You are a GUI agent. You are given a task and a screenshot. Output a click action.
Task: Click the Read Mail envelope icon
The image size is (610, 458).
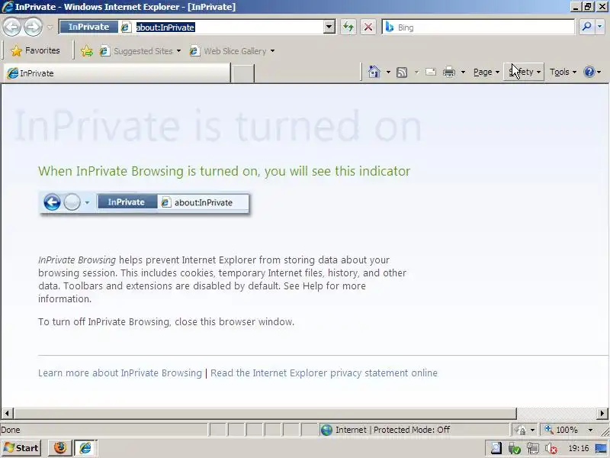pyautogui.click(x=431, y=72)
